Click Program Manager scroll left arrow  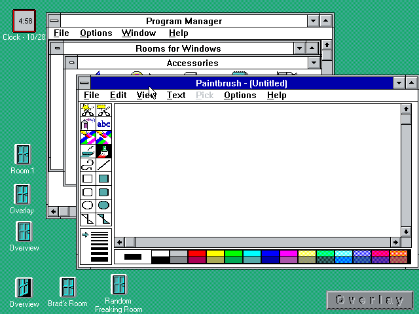[x=54, y=212]
